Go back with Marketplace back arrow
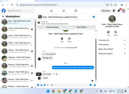Viewport: 129px width, 94px height. click(3, 16)
